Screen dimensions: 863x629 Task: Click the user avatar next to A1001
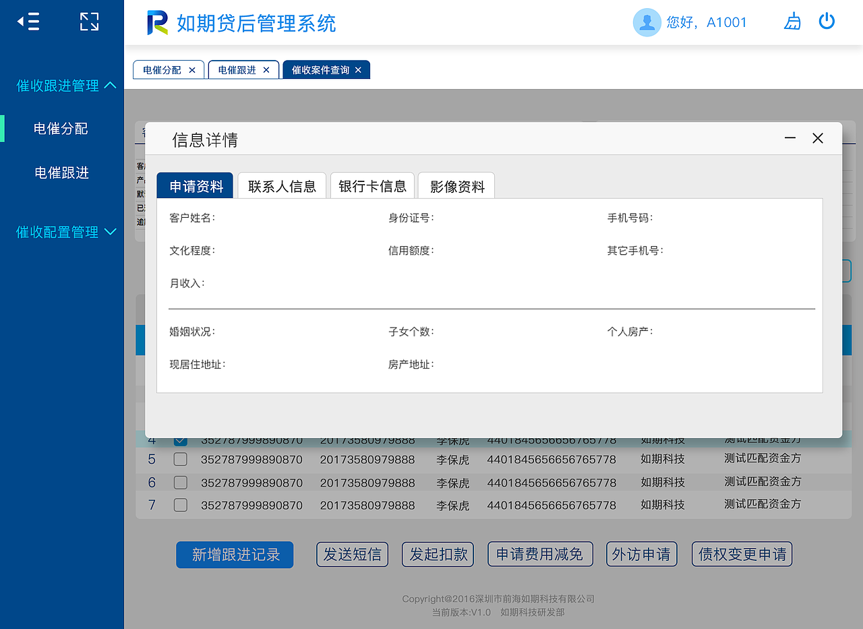pos(647,22)
